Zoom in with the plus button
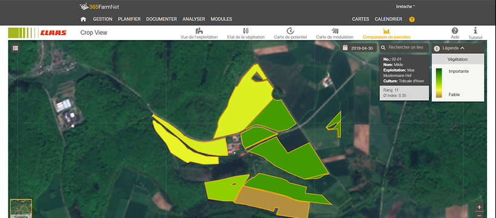This screenshot has width=496, height=218. [x=479, y=207]
